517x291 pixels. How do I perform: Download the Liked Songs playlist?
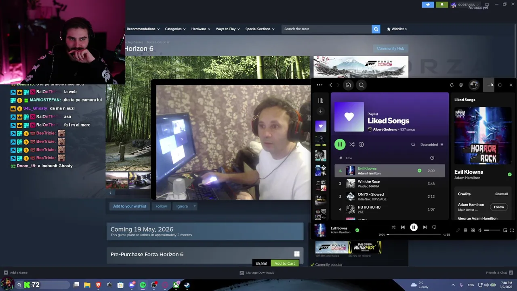tap(361, 144)
